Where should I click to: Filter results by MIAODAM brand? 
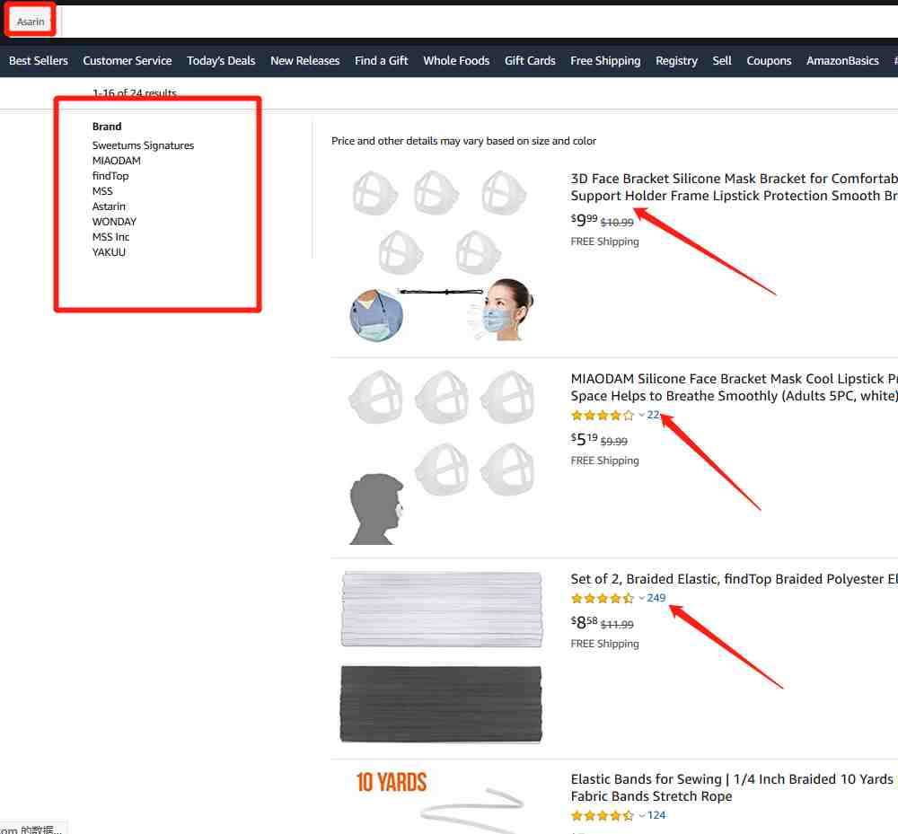click(117, 161)
